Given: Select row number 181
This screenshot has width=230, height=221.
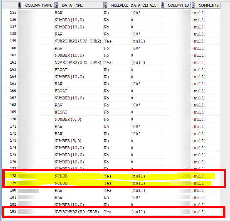Looking at the screenshot, I should click(13, 197).
